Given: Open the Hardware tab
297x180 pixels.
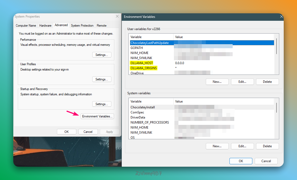Looking at the screenshot, I should (x=45, y=26).
